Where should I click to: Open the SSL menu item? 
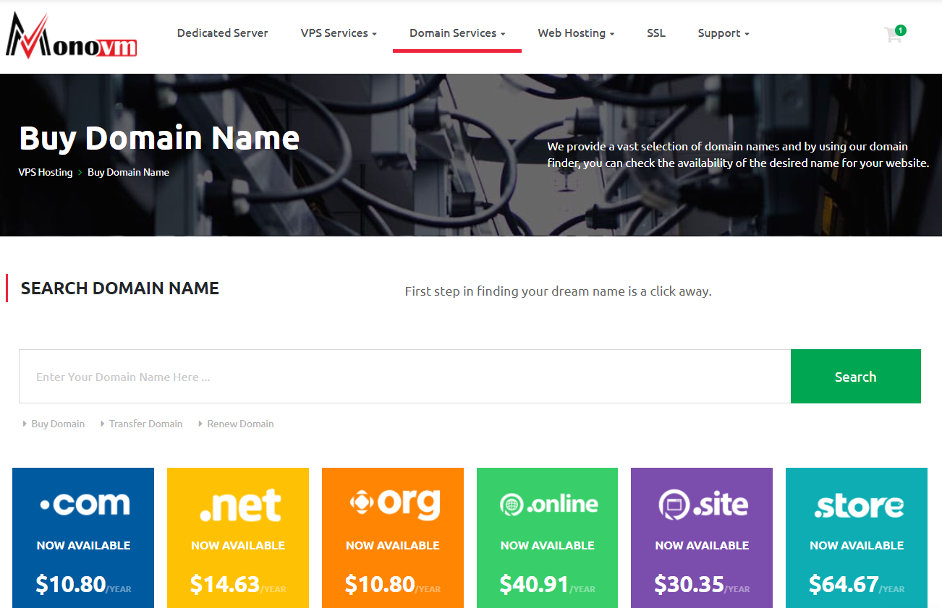(x=656, y=33)
